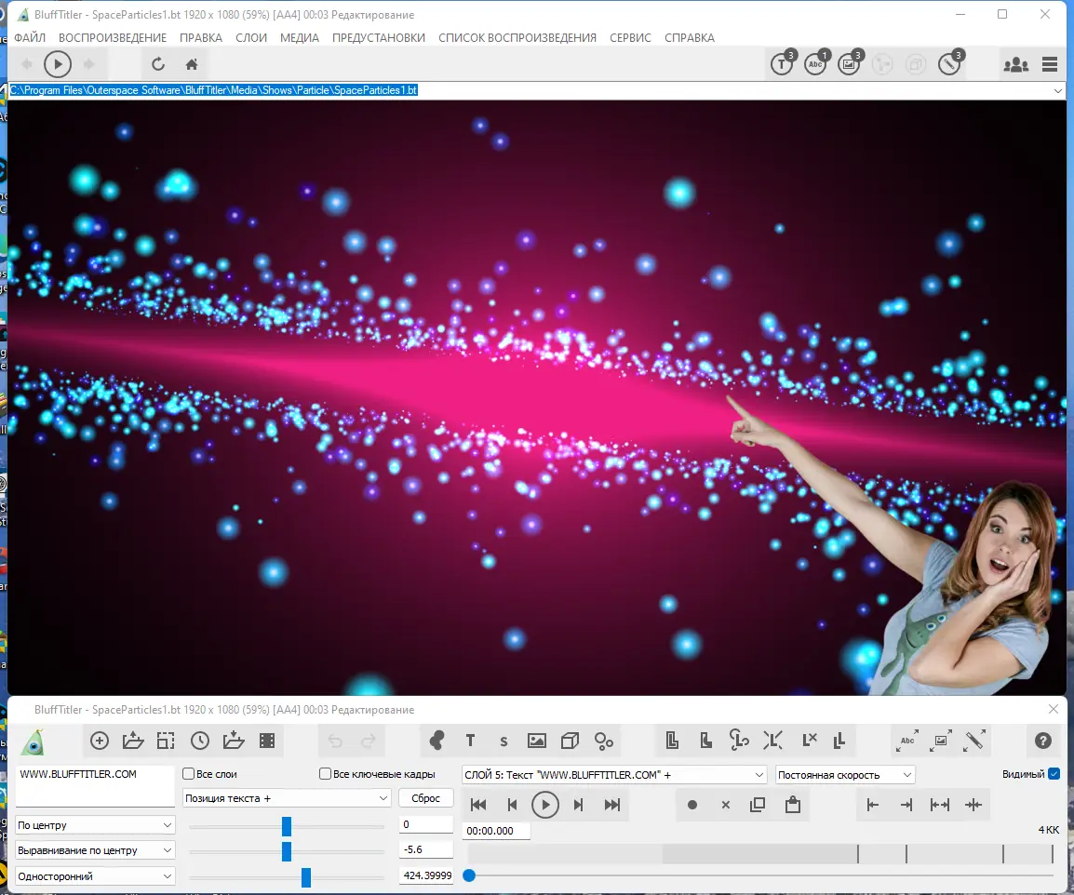
Task: Click the Сброс button
Action: point(425,798)
